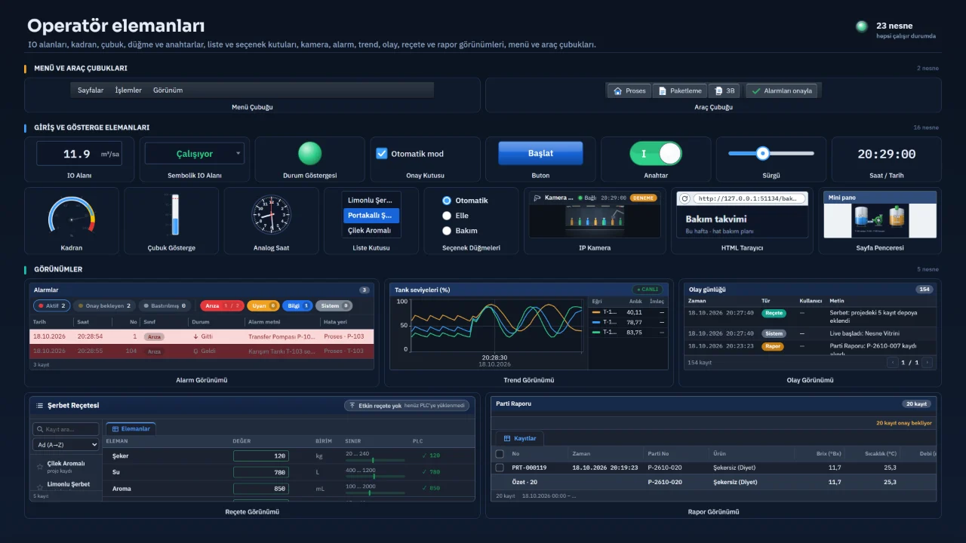Screen dimensions: 966x543
Task: Open the Çalışıyor symbolic IO dropdown
Action: pos(195,153)
